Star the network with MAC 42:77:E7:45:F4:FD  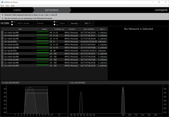(2, 45)
